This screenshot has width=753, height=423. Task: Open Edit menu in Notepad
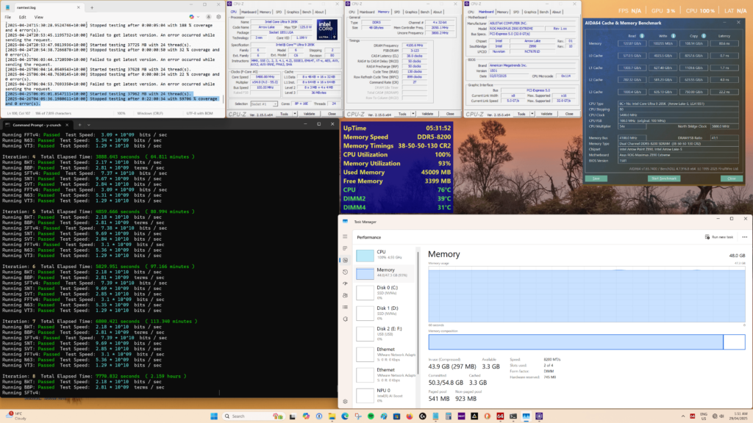point(23,17)
